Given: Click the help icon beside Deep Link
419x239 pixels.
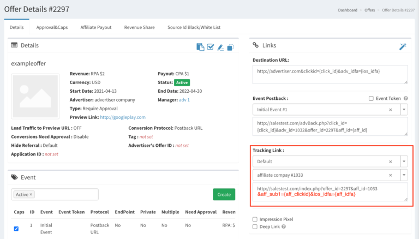Looking at the screenshot, I should [x=284, y=226].
